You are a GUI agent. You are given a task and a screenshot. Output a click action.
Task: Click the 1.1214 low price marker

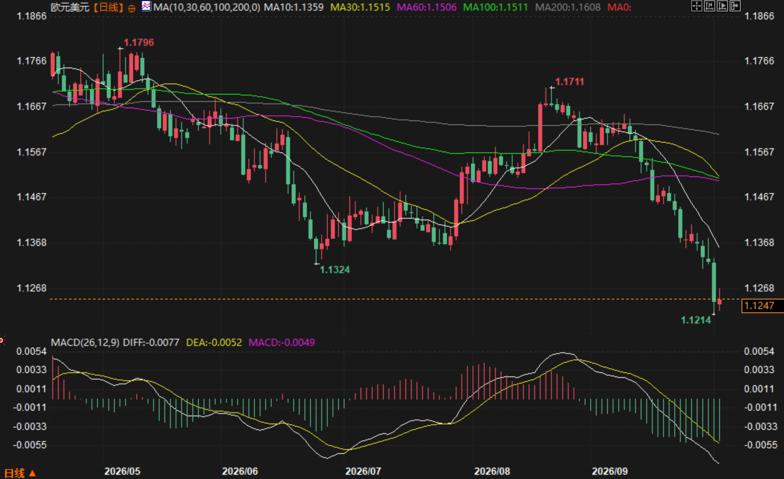(696, 320)
